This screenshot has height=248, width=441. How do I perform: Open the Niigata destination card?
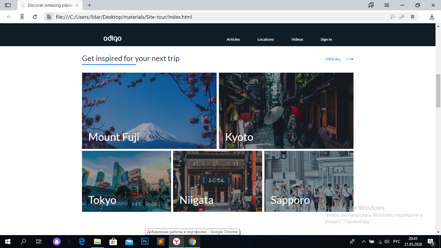click(x=218, y=181)
